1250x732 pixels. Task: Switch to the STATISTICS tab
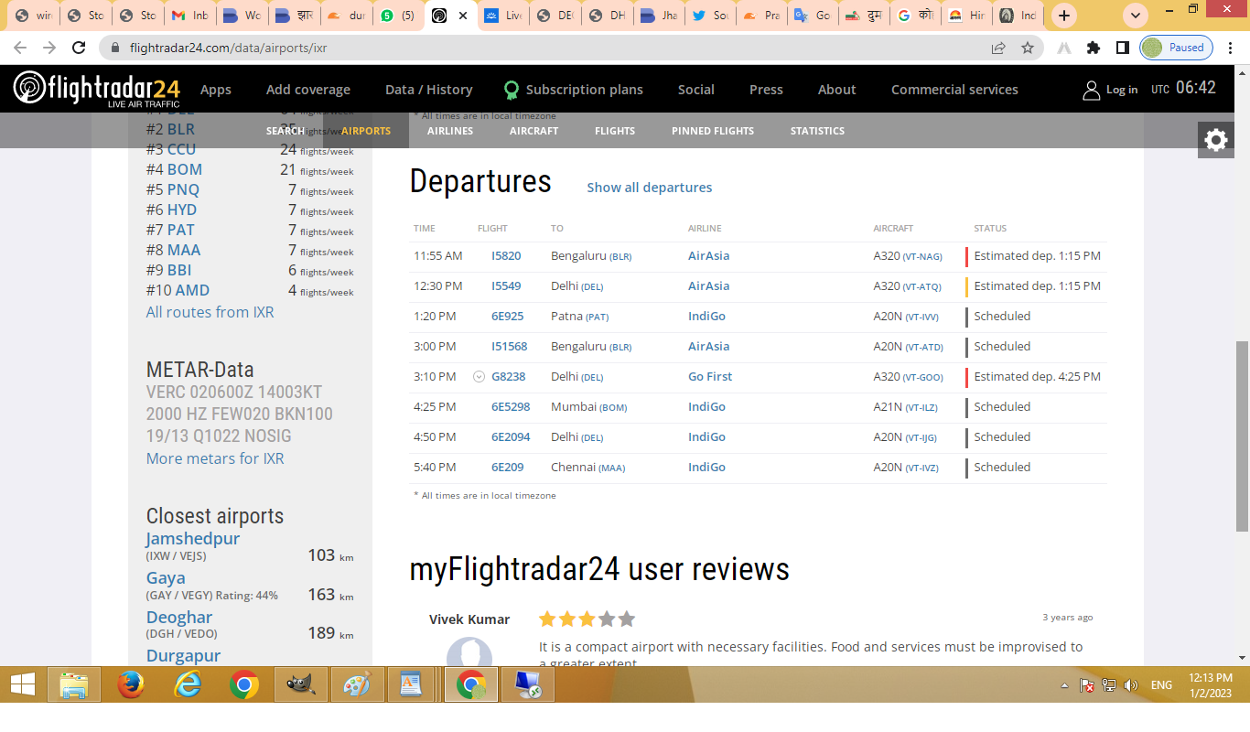click(817, 131)
